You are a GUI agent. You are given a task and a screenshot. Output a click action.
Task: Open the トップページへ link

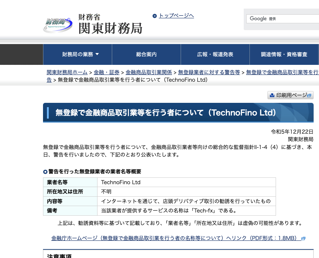pyautogui.click(x=176, y=16)
